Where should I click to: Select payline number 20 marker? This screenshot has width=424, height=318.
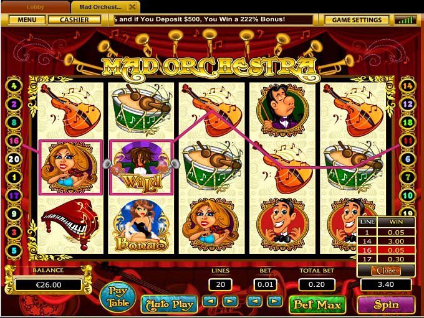click(14, 159)
